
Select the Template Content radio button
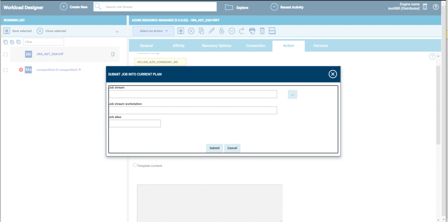135,165
